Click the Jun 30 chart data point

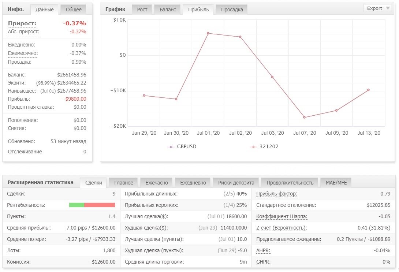[x=176, y=99]
